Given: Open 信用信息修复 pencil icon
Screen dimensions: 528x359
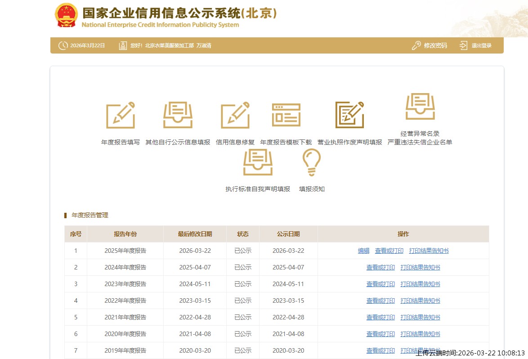Looking at the screenshot, I should coord(235,115).
